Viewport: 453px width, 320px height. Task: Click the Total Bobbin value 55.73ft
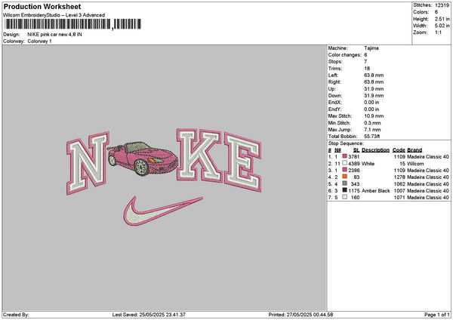pos(371,137)
